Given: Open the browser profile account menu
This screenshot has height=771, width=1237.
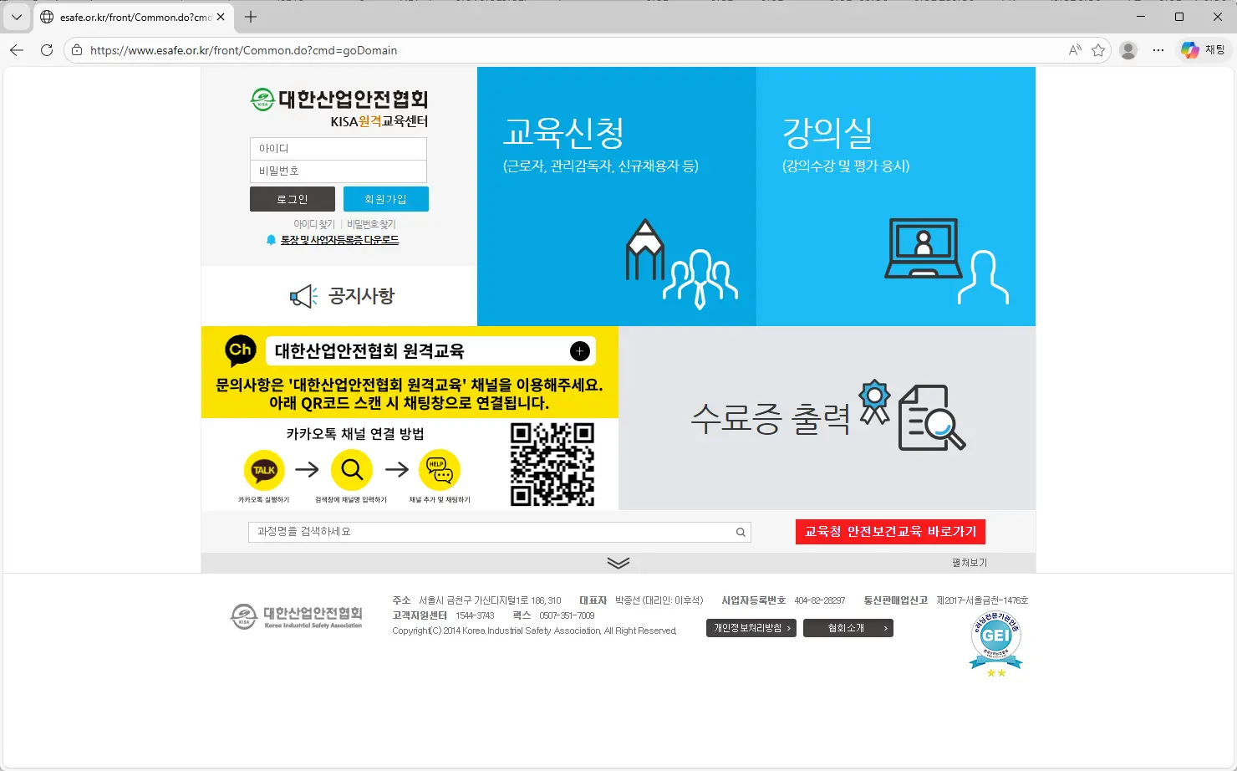Looking at the screenshot, I should [x=1128, y=50].
